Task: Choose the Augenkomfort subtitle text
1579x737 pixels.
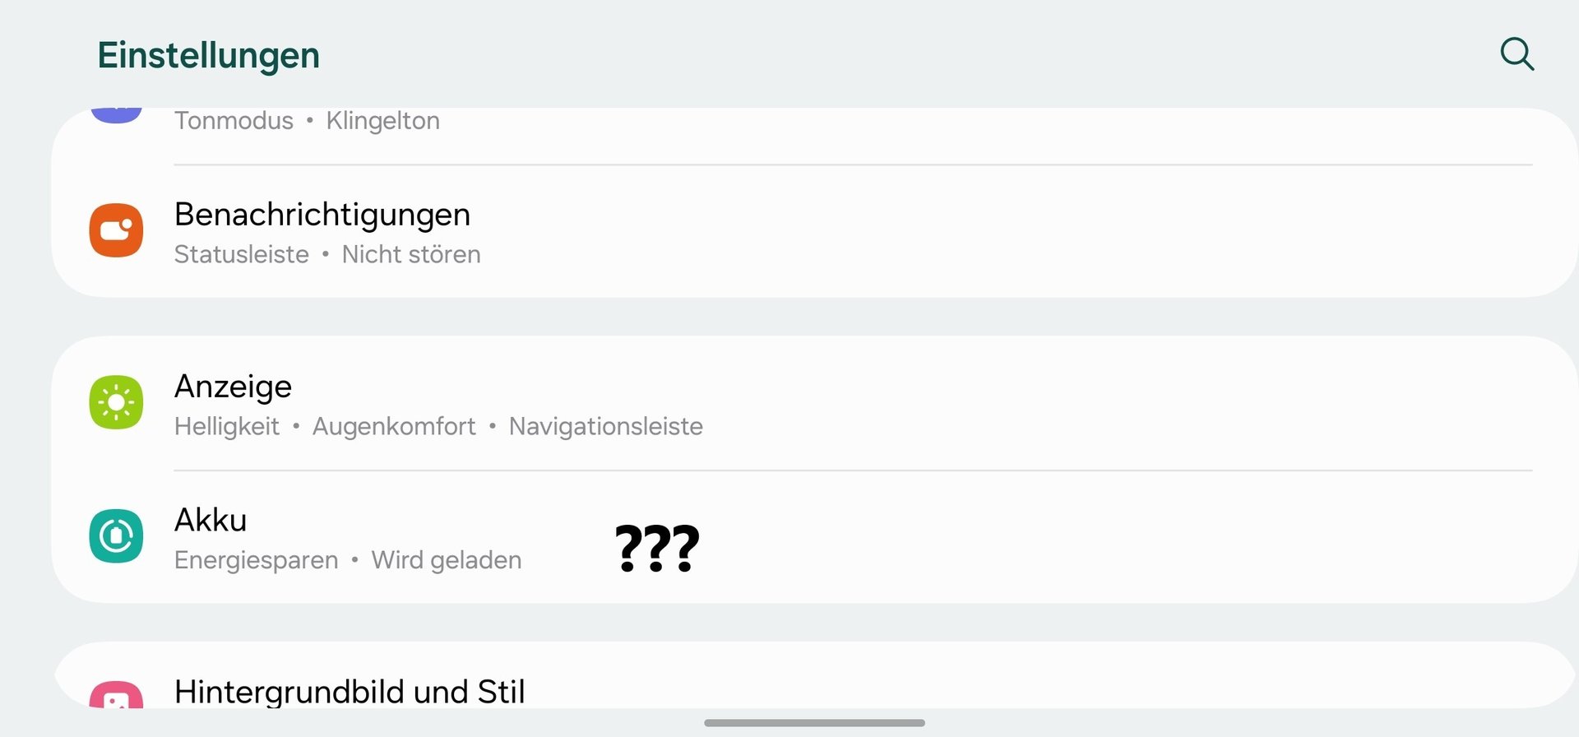Action: pos(394,427)
